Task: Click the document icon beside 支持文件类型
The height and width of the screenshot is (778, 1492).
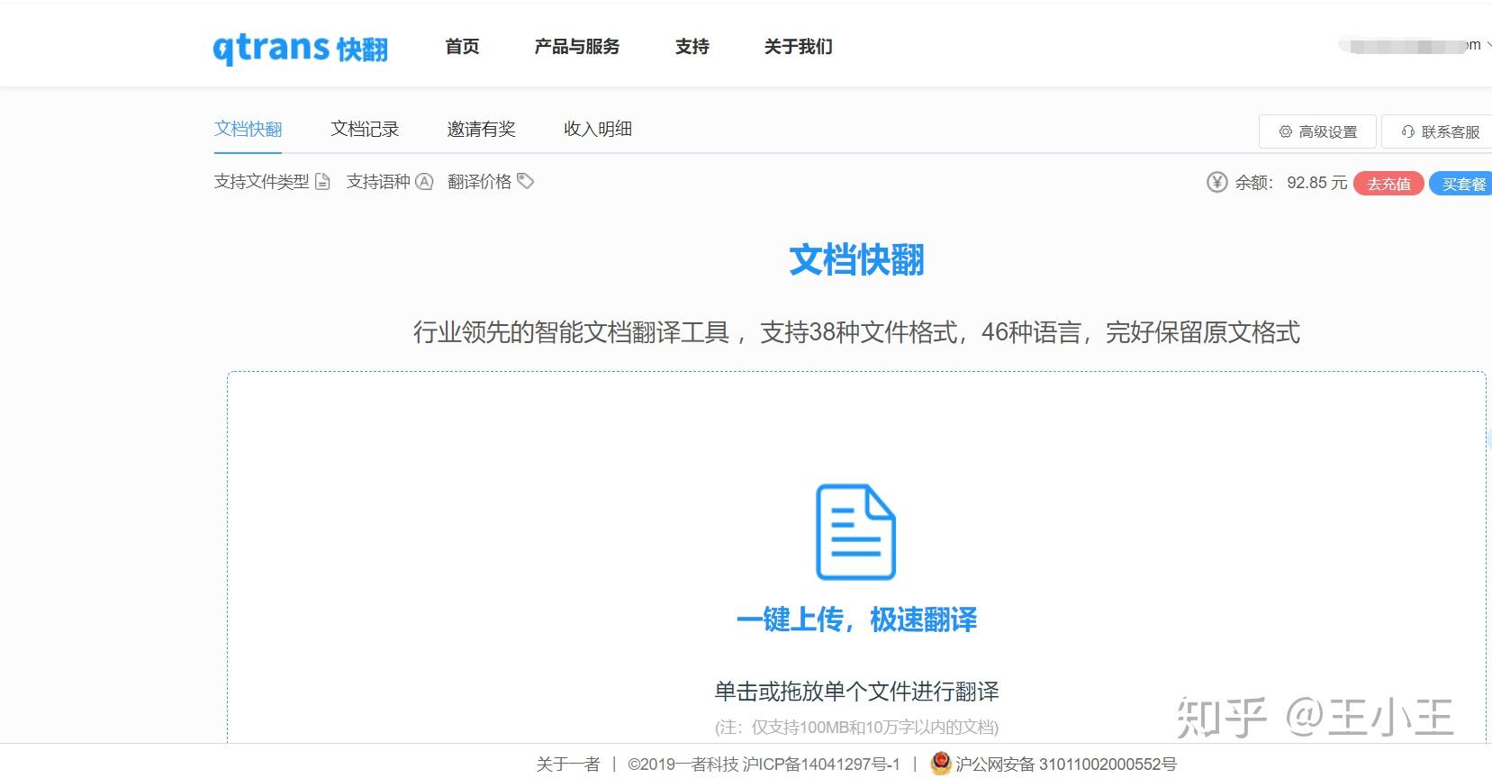Action: [322, 182]
